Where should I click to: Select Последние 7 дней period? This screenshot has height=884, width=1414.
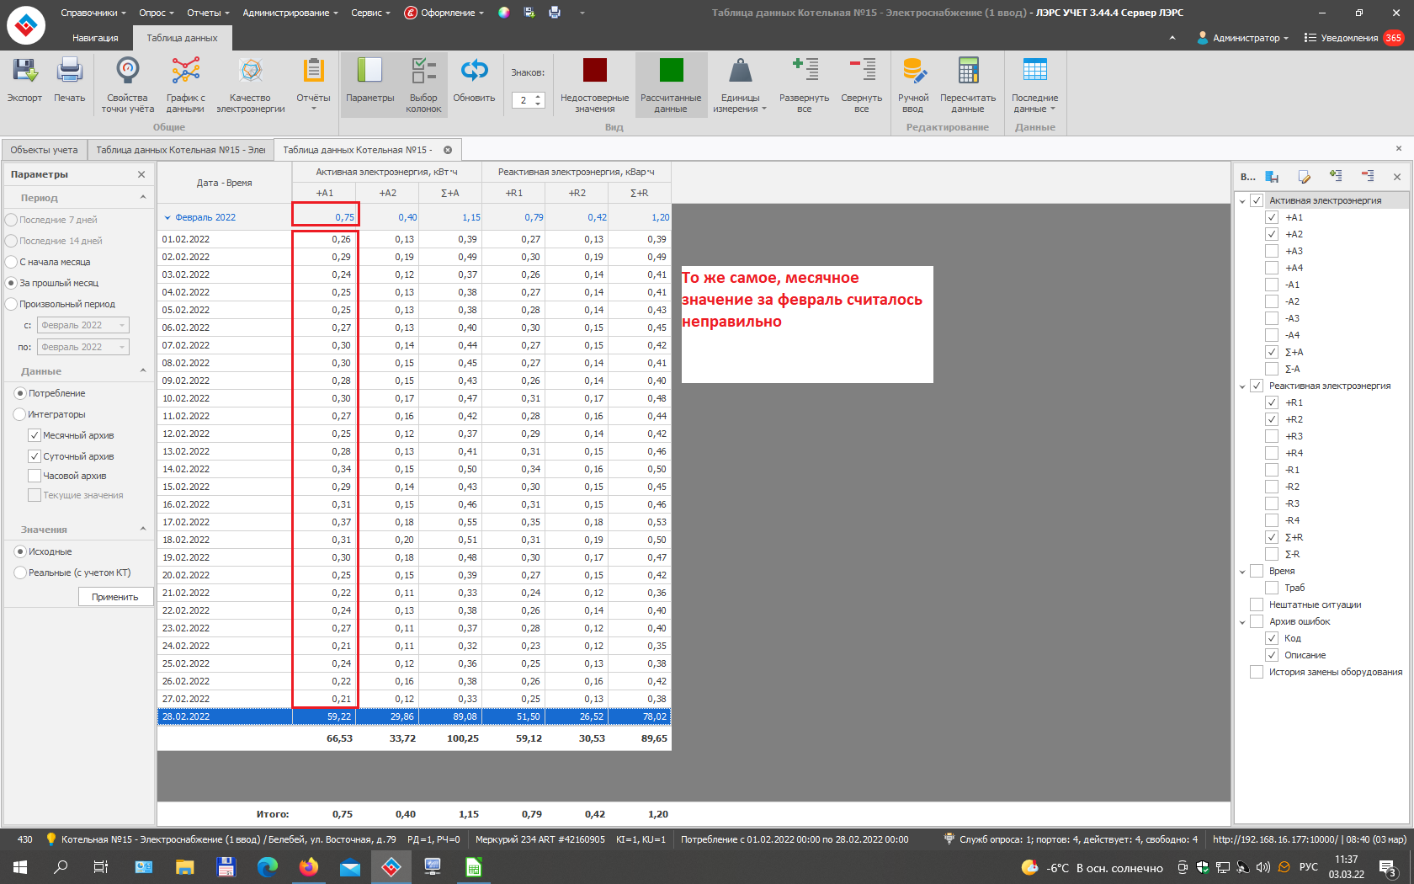point(12,220)
